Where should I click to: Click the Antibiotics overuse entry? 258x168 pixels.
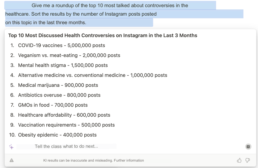tap(59, 95)
